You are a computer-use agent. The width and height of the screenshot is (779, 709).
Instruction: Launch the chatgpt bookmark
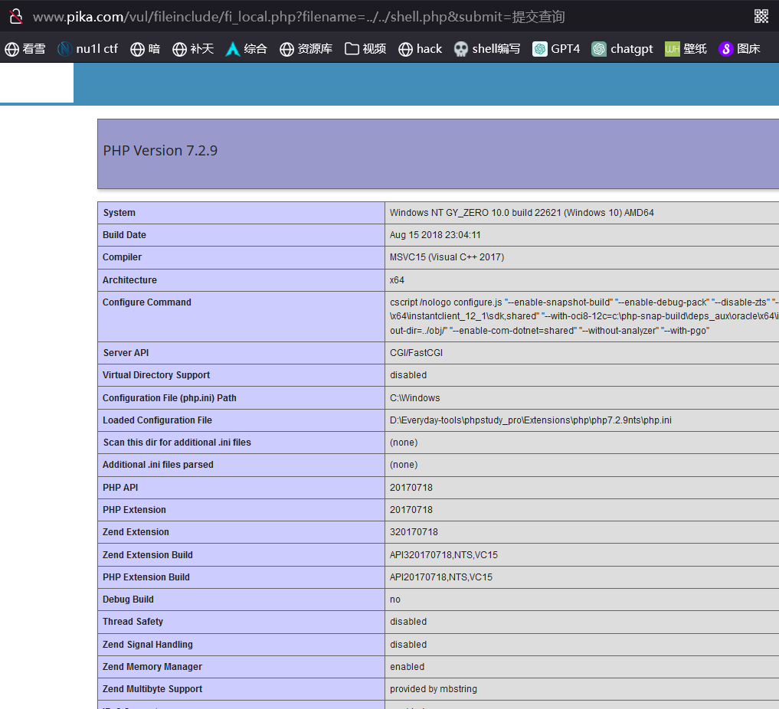[623, 49]
